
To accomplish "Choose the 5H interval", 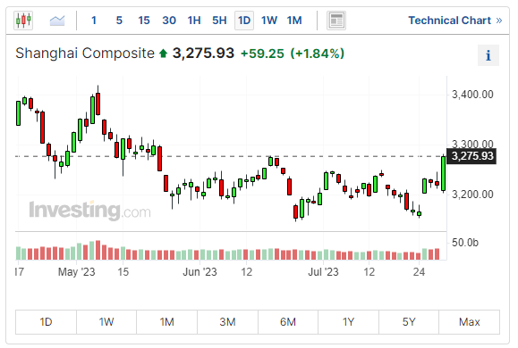I will [x=219, y=21].
